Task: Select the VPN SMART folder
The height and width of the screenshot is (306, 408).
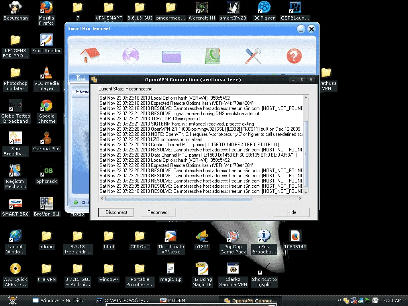Action: tap(109, 11)
